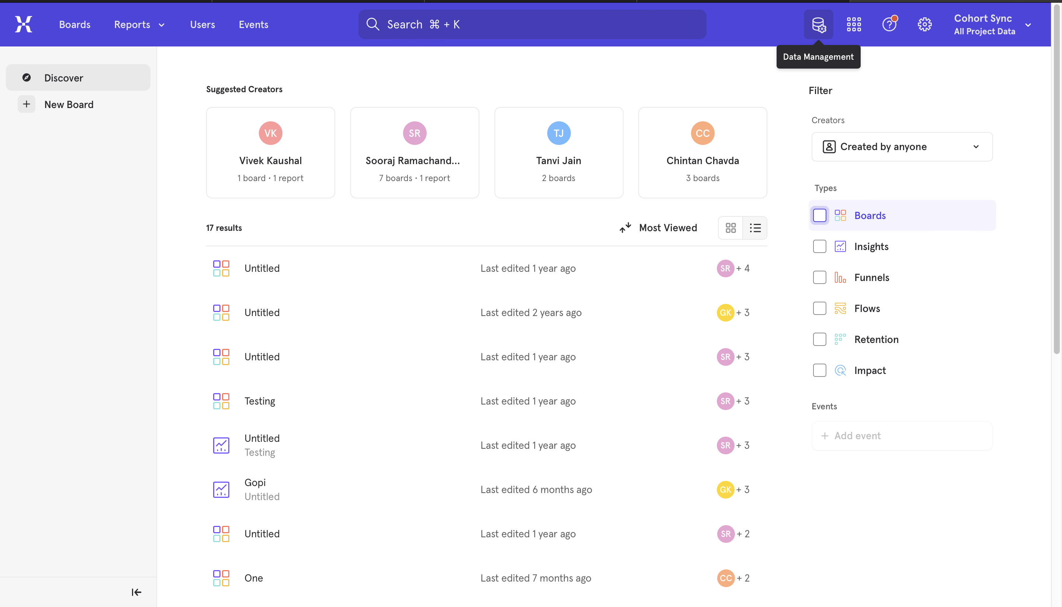This screenshot has width=1062, height=607.
Task: Enable the Funnels type checkbox
Action: tap(819, 278)
